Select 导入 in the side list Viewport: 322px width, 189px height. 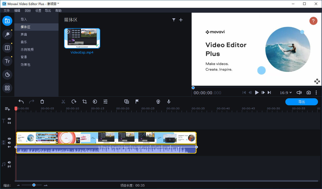(x=36, y=19)
